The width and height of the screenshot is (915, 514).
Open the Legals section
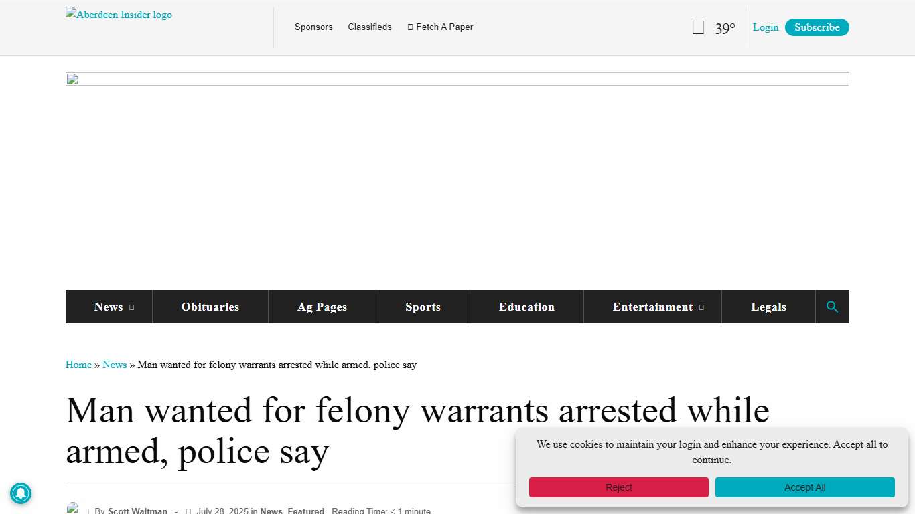[768, 307]
